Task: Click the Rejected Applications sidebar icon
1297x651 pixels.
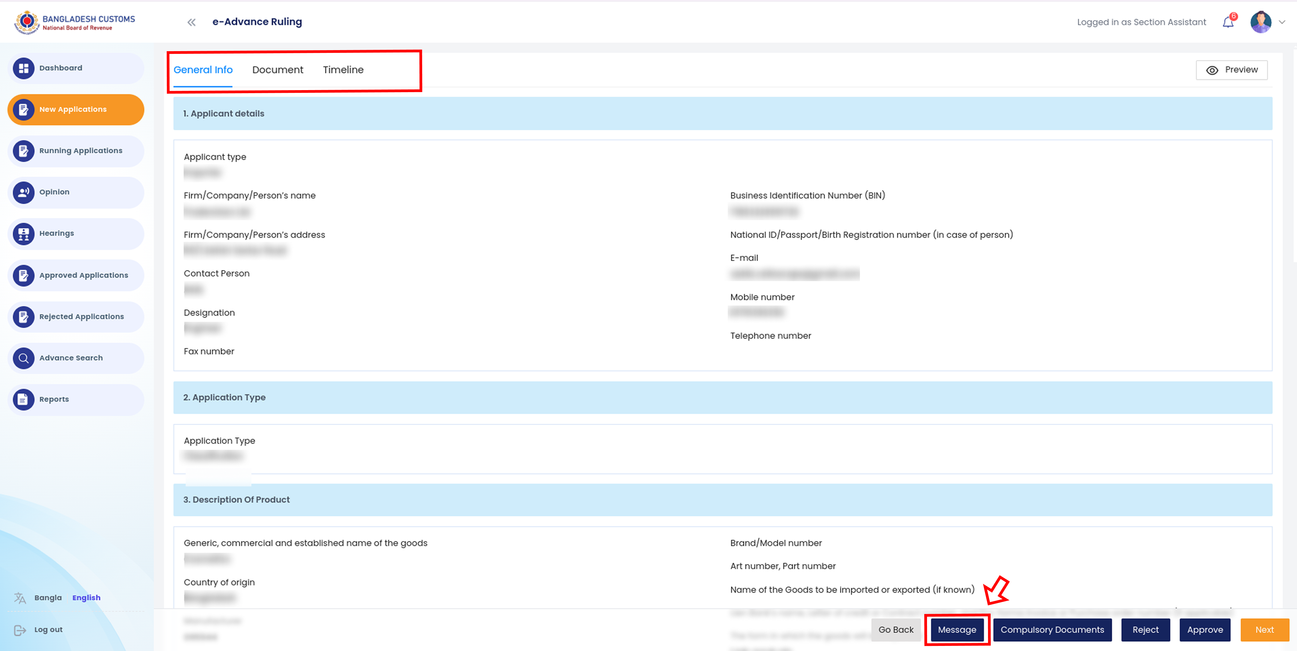Action: 24,316
